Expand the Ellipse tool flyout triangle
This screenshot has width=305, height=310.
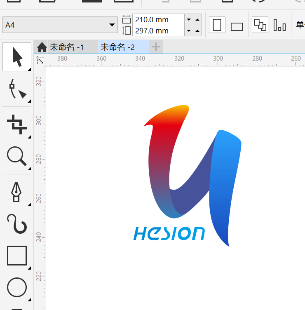click(x=29, y=300)
